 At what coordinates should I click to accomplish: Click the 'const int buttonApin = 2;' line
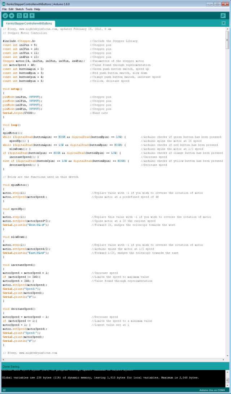click(x=23, y=69)
